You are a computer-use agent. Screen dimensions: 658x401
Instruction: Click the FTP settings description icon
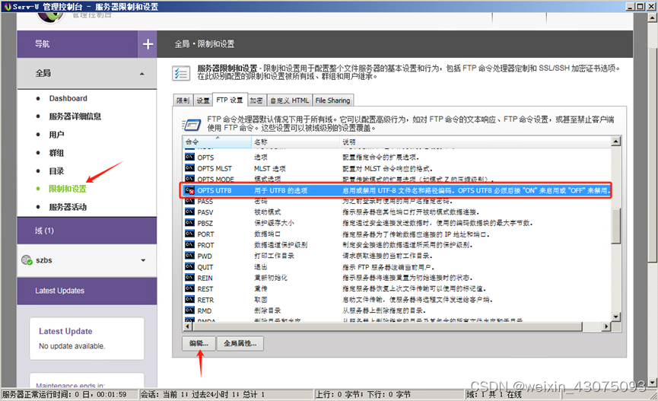coord(192,124)
